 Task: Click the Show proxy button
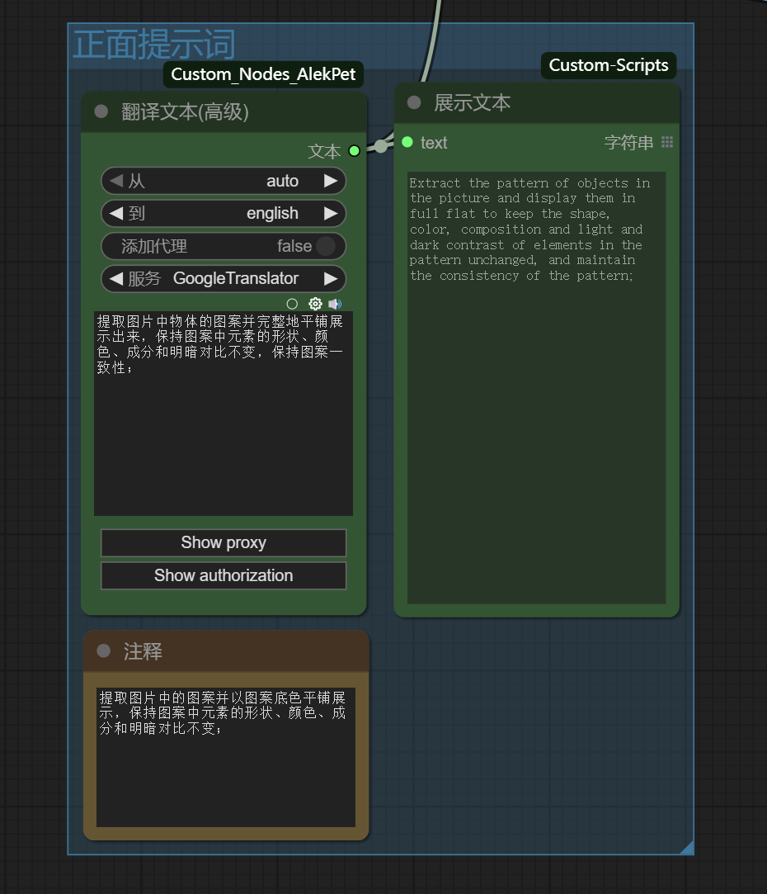(x=224, y=543)
